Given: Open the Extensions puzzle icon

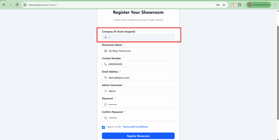Looking at the screenshot, I should pos(240,5).
